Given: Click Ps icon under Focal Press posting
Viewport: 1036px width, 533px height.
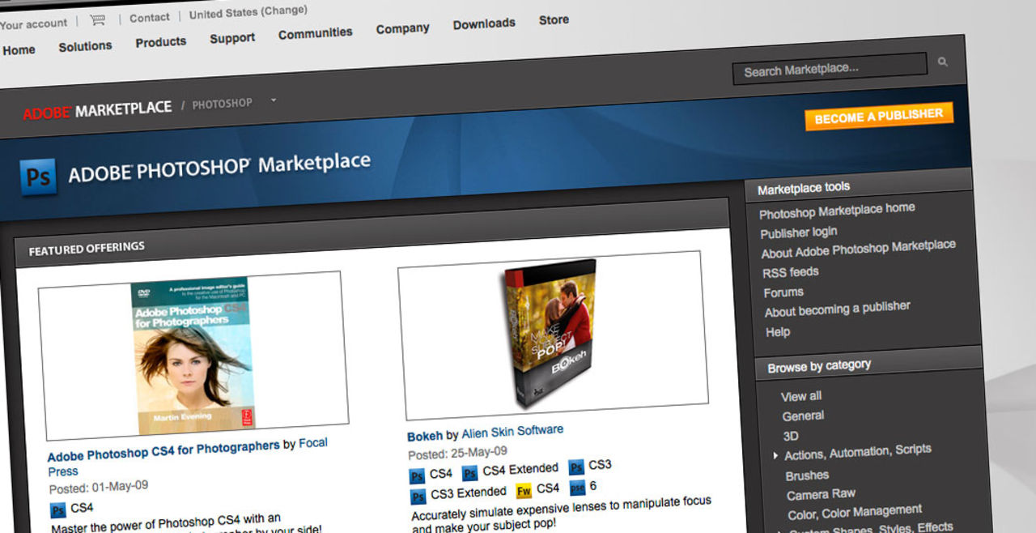Looking at the screenshot, I should click(58, 510).
